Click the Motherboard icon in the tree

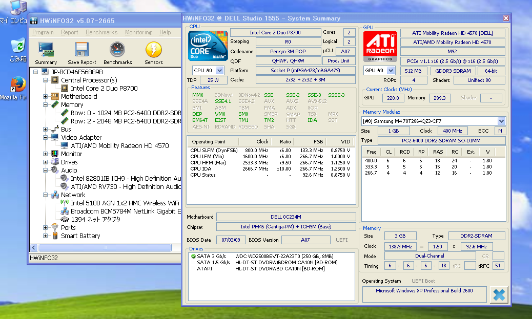pyautogui.click(x=55, y=97)
